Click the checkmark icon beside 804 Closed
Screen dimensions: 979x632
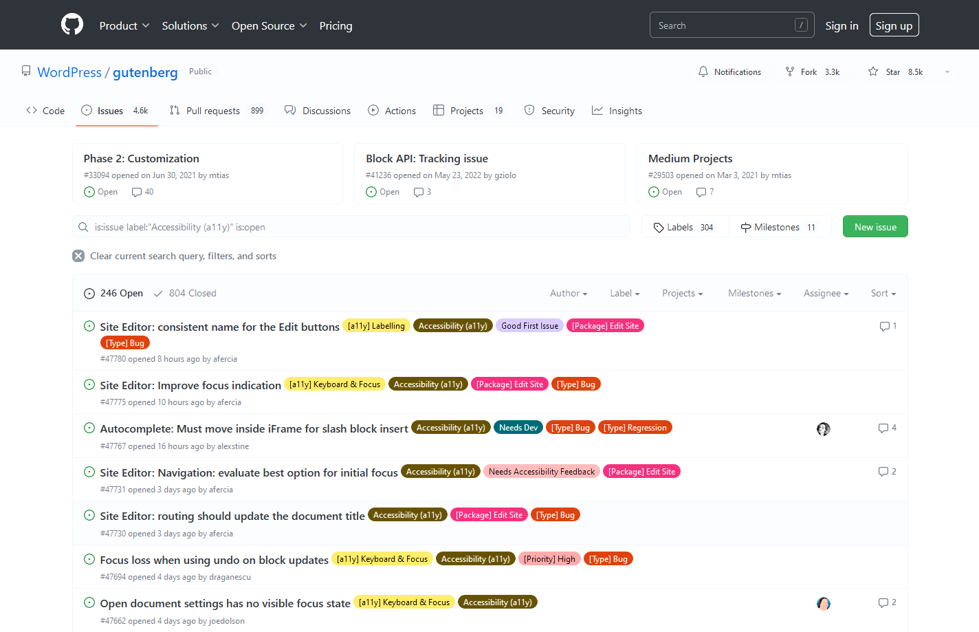pos(158,294)
